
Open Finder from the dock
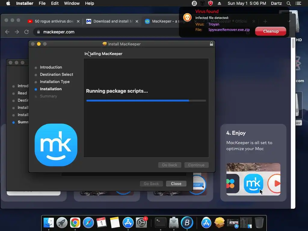point(48,223)
